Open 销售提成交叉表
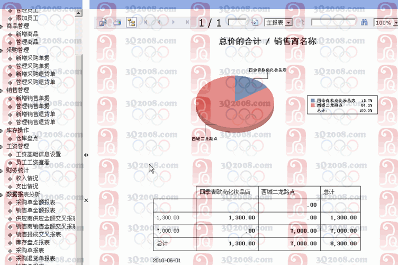This screenshot has height=265, width=398. [x=38, y=234]
